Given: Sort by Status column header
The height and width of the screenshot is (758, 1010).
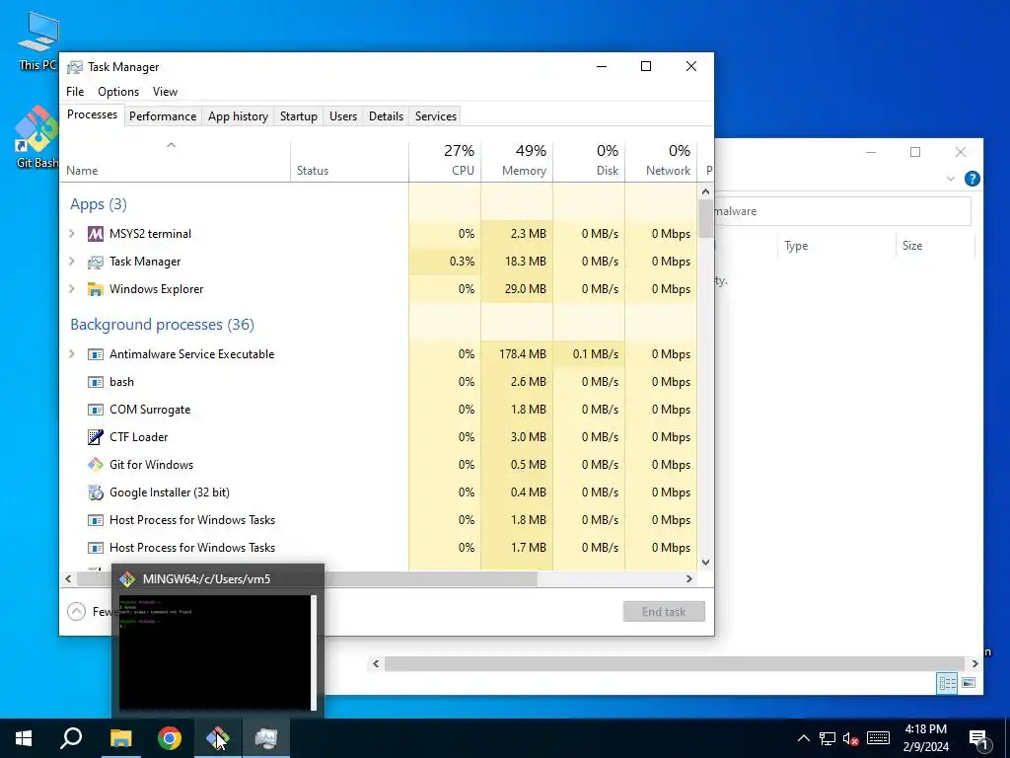Looking at the screenshot, I should click(x=349, y=161).
